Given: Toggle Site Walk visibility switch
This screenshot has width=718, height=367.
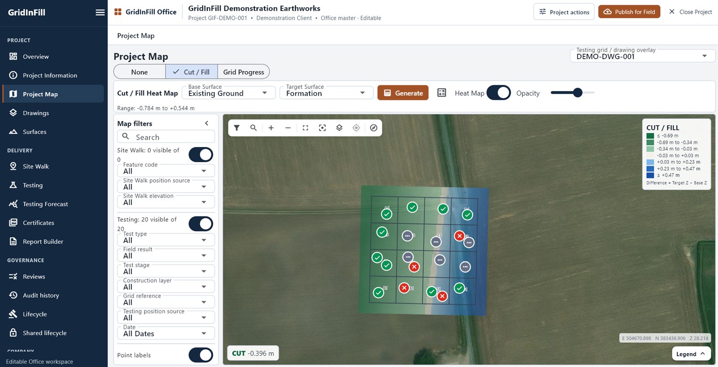Looking at the screenshot, I should click(201, 155).
